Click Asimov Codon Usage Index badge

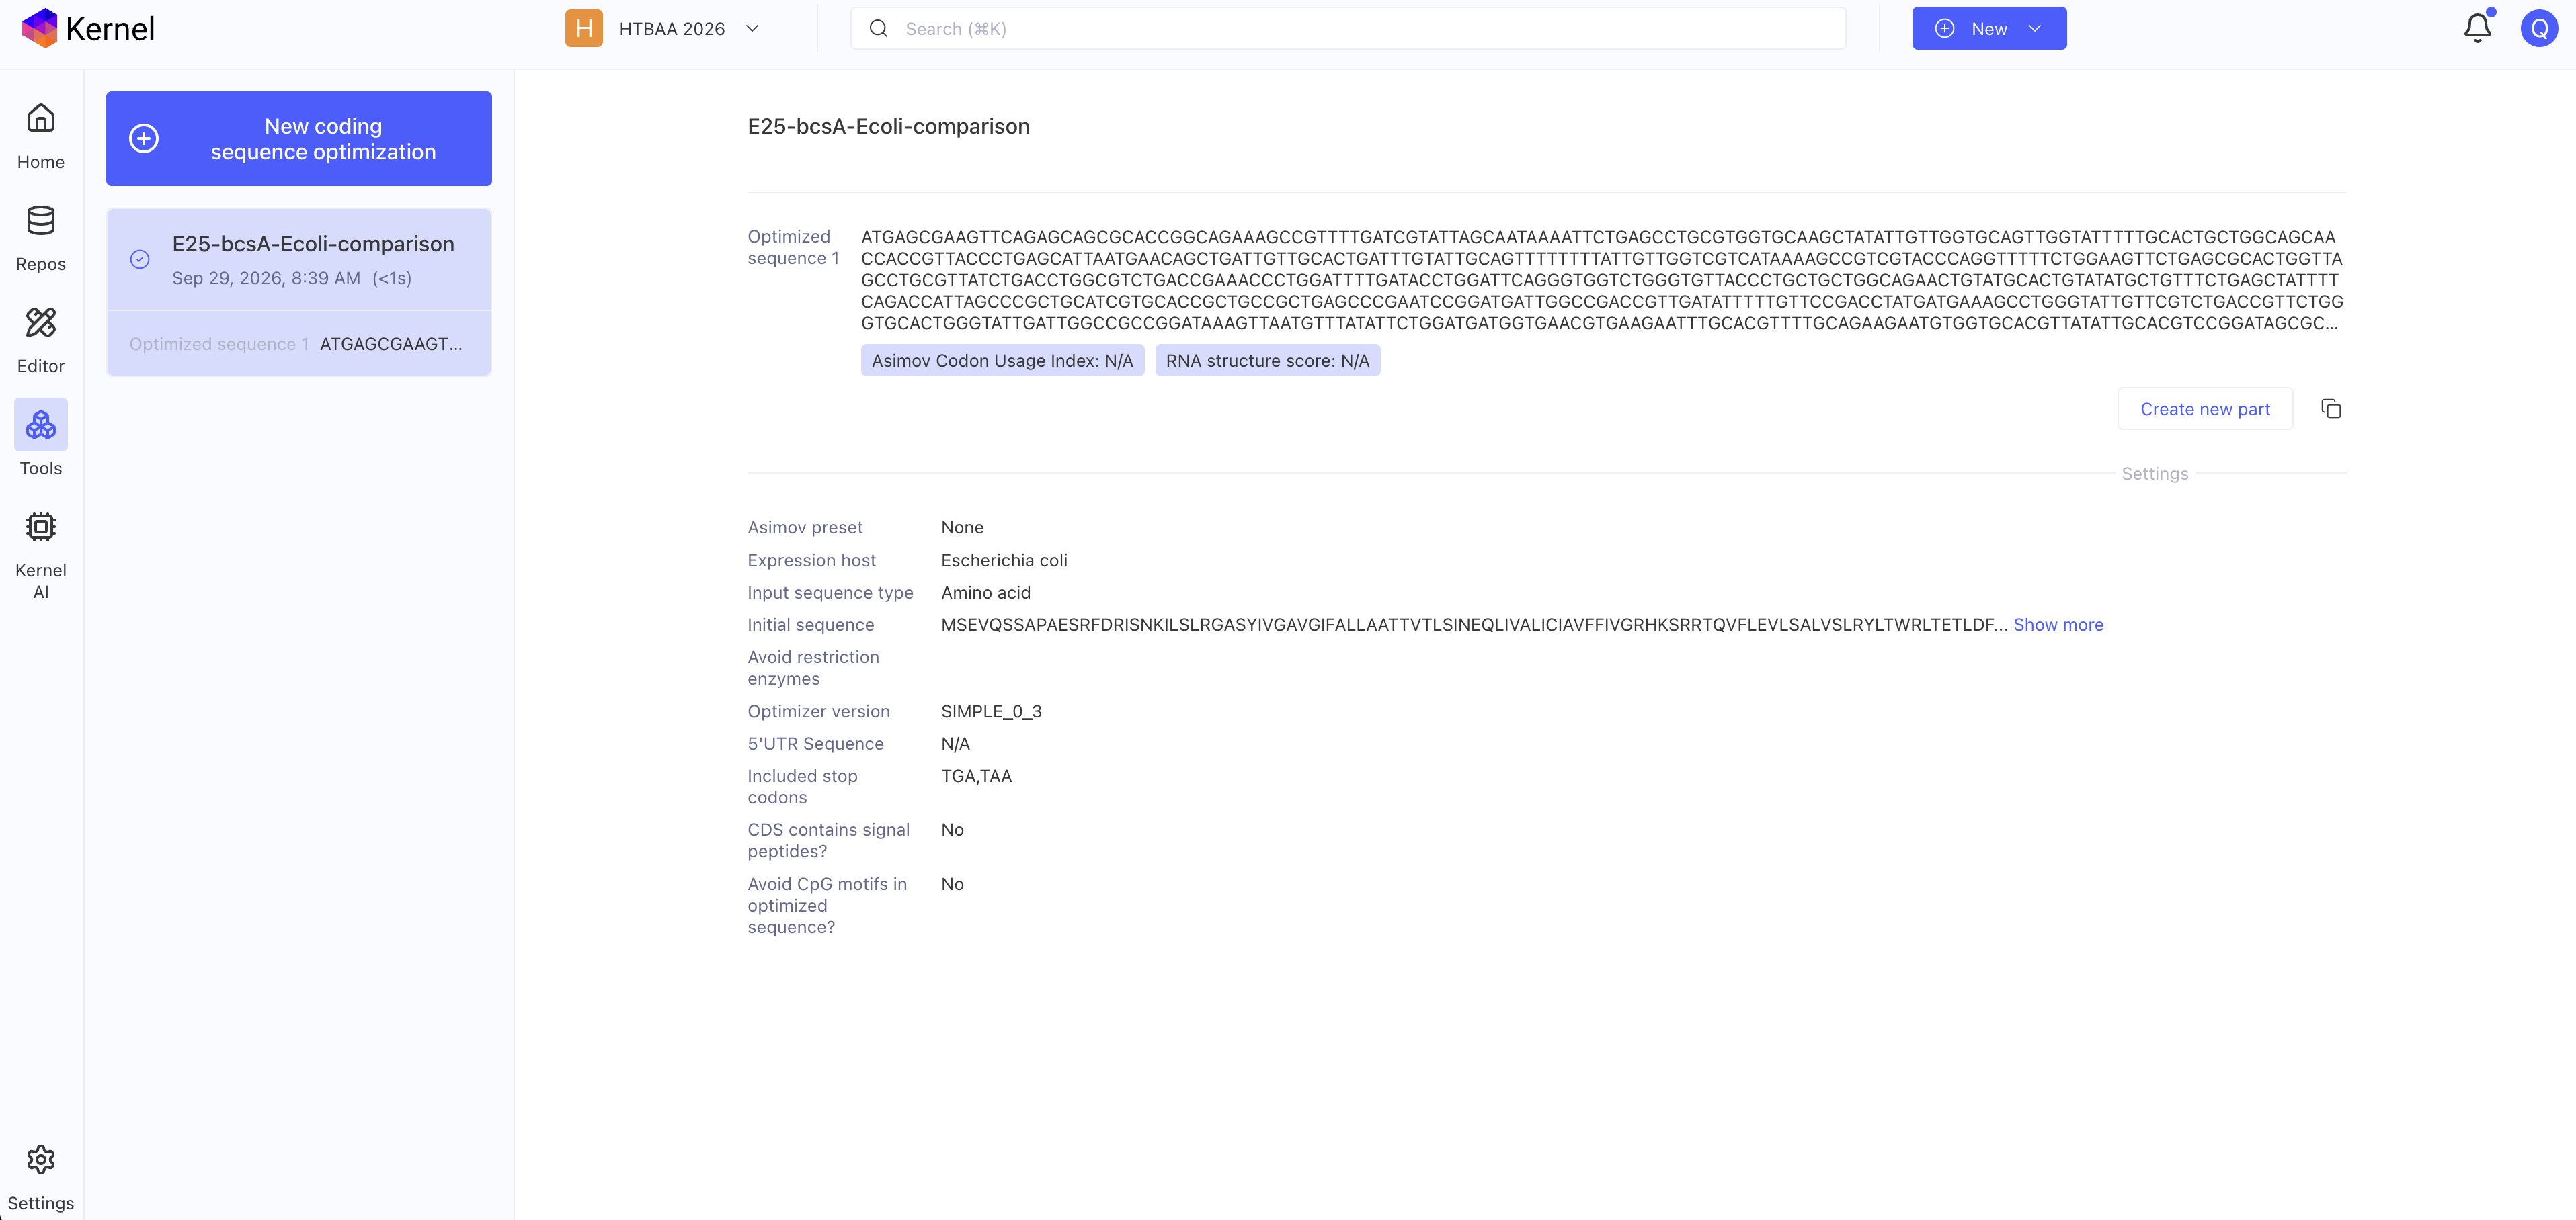(1002, 361)
